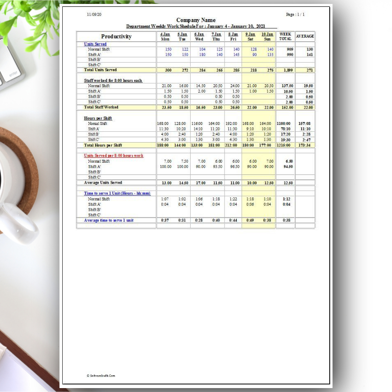
Task: Select the highlighted 9 Jan Sat column header
Action: pyautogui.click(x=249, y=36)
